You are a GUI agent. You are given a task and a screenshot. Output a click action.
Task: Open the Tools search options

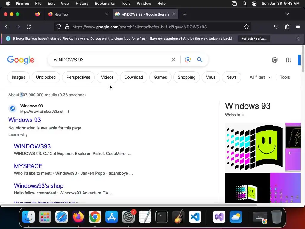pyautogui.click(x=285, y=77)
